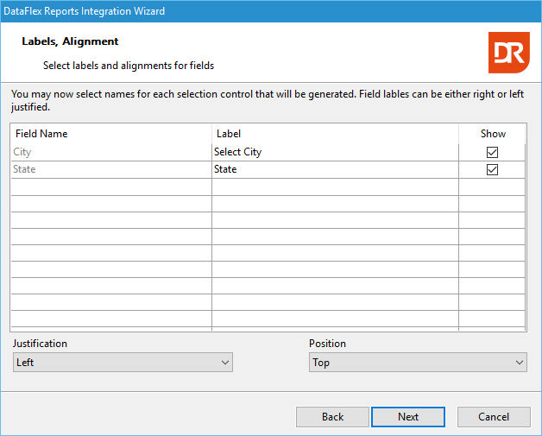Open the Position dropdown set to Top
The height and width of the screenshot is (436, 542).
418,363
